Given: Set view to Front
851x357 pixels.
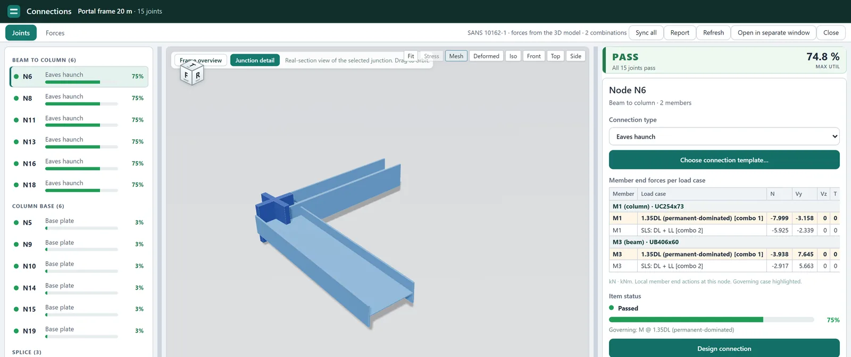Looking at the screenshot, I should pyautogui.click(x=534, y=56).
